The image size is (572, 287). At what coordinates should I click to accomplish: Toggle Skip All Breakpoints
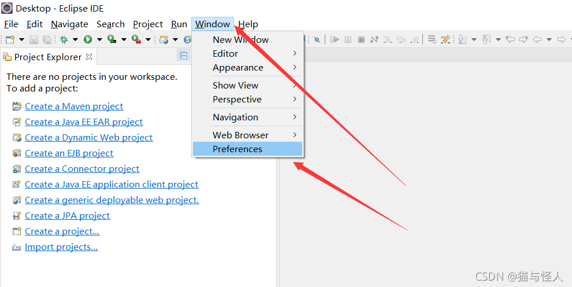(317, 39)
